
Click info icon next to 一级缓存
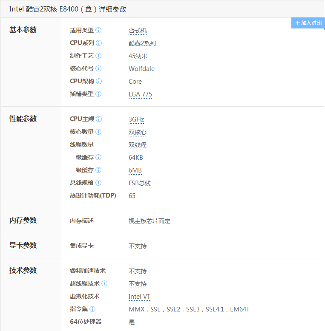98,157
